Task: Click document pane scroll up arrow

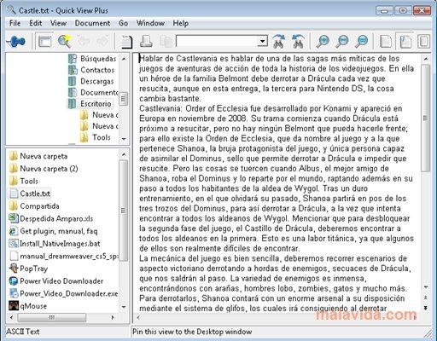Action: click(x=426, y=59)
